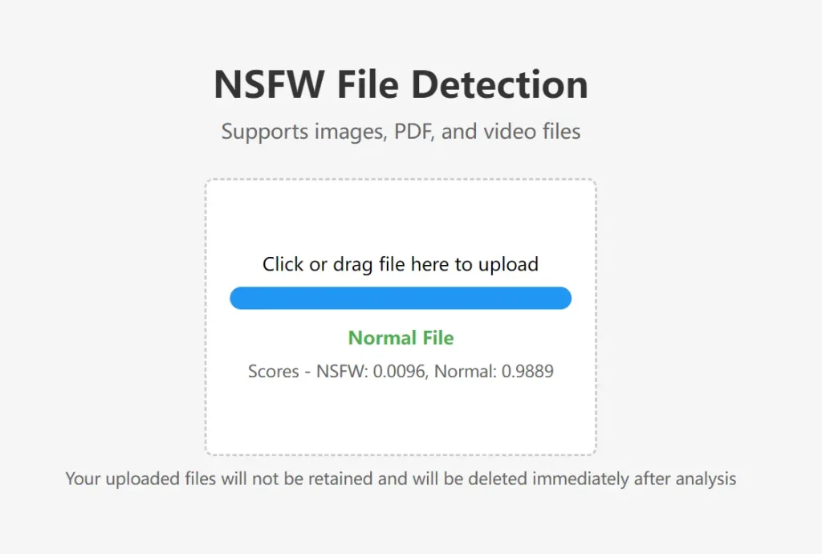
Task: Click the word 'NSFW' in the title
Action: (x=268, y=84)
